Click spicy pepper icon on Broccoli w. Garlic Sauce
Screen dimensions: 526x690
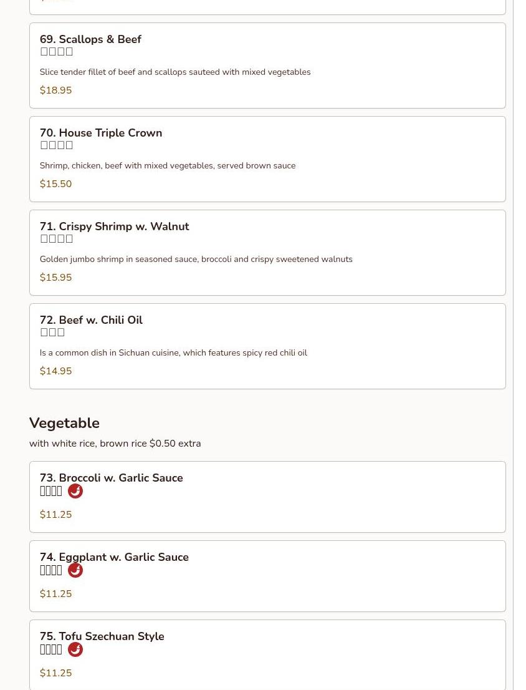pos(75,490)
